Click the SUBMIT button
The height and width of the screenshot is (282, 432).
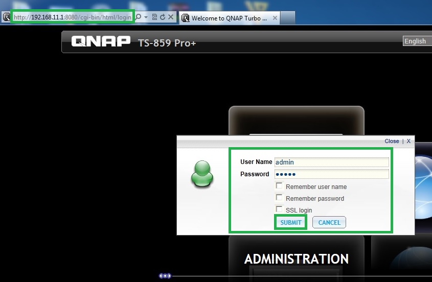coord(291,222)
